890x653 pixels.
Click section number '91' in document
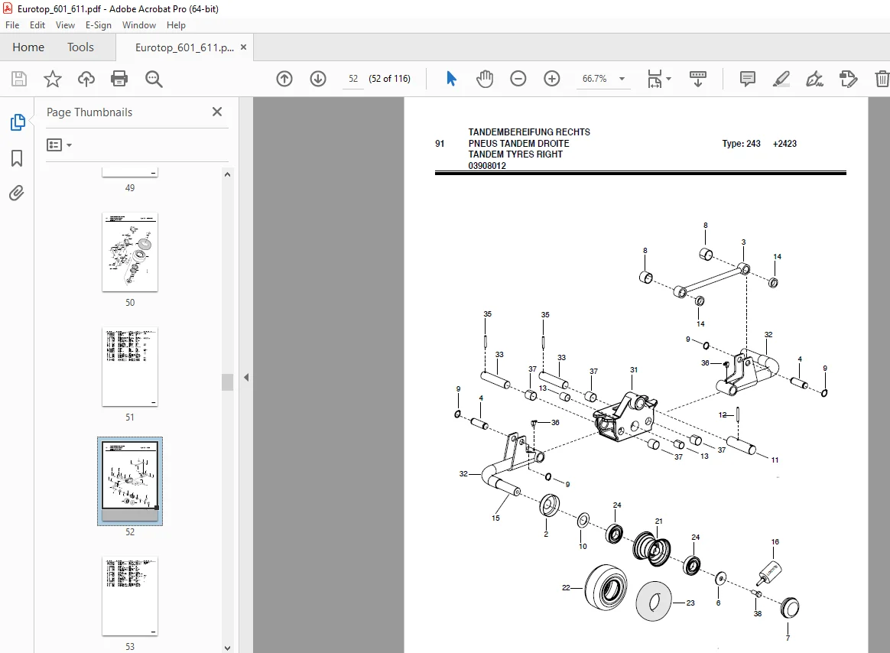pos(440,144)
